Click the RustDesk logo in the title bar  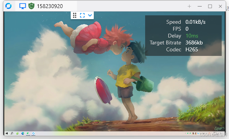point(8,6)
